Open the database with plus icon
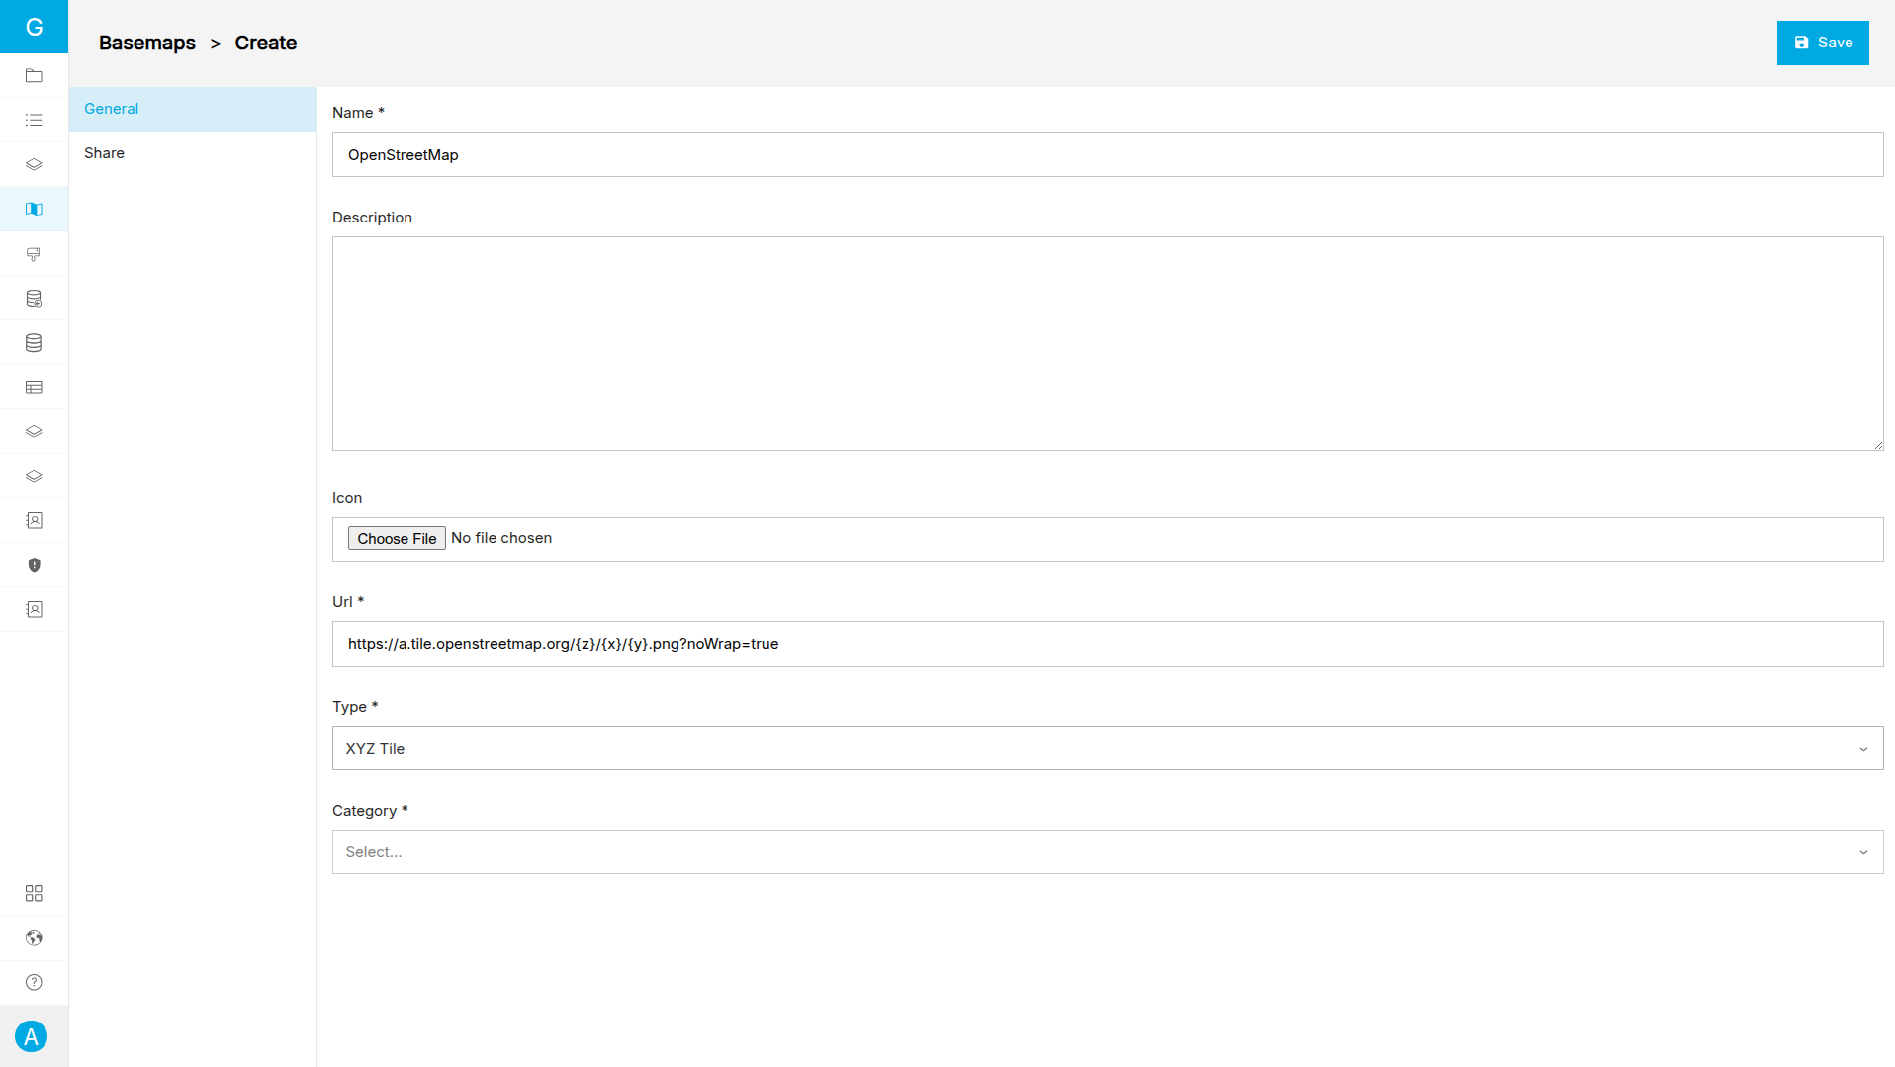1895x1067 pixels. pyautogui.click(x=34, y=299)
